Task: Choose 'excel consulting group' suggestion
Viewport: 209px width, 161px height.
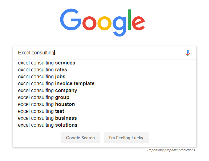Action: (105, 97)
